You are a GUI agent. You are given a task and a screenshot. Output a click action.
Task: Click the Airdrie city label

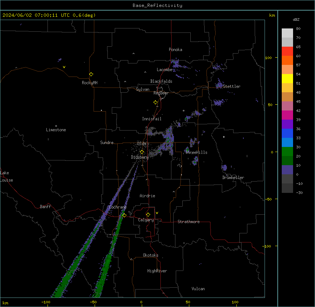click(x=147, y=196)
